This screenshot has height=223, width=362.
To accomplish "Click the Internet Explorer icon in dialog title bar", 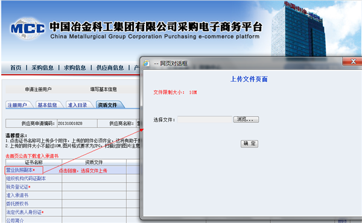I will (x=146, y=63).
